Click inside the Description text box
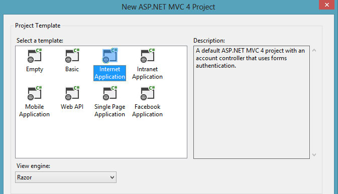This screenshot has width=338, height=194. pyautogui.click(x=252, y=102)
